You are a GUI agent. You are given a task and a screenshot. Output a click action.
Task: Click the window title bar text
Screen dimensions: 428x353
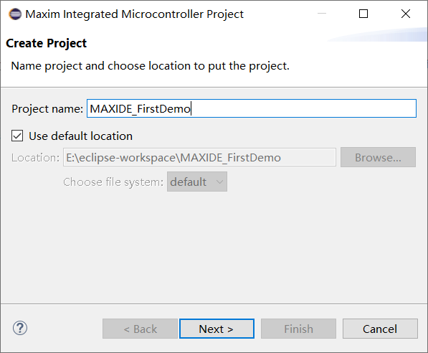[134, 14]
